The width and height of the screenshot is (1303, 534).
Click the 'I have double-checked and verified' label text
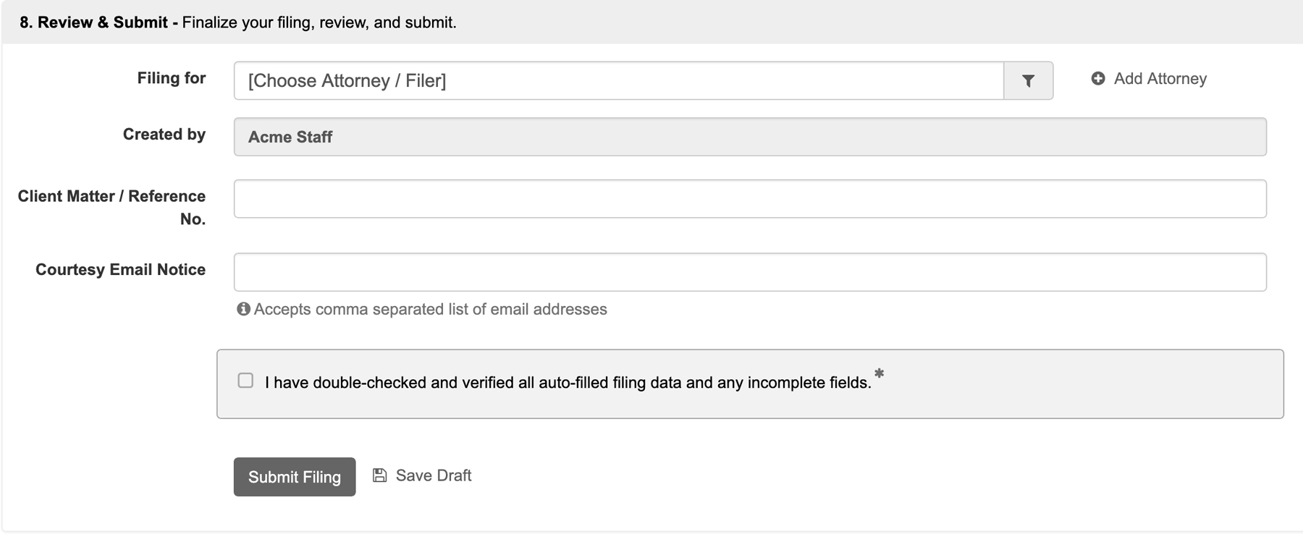click(568, 382)
